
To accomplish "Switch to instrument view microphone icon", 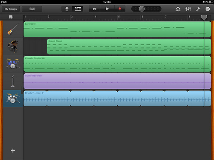I will (67, 9).
